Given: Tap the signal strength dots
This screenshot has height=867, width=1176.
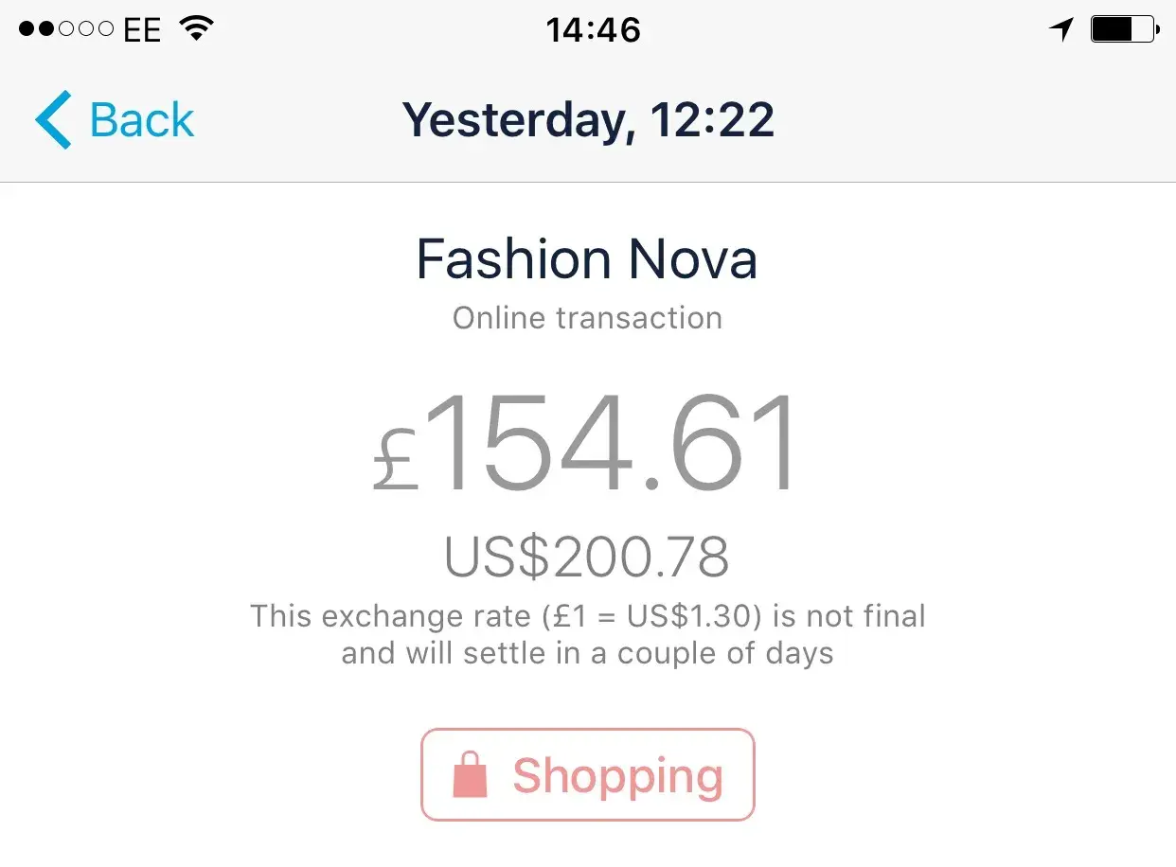Looking at the screenshot, I should (66, 29).
